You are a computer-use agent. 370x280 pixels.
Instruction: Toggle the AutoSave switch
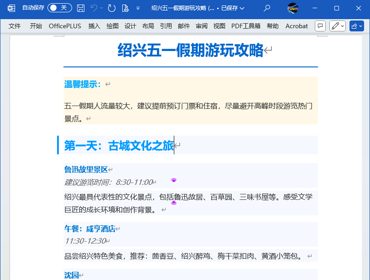click(60, 8)
